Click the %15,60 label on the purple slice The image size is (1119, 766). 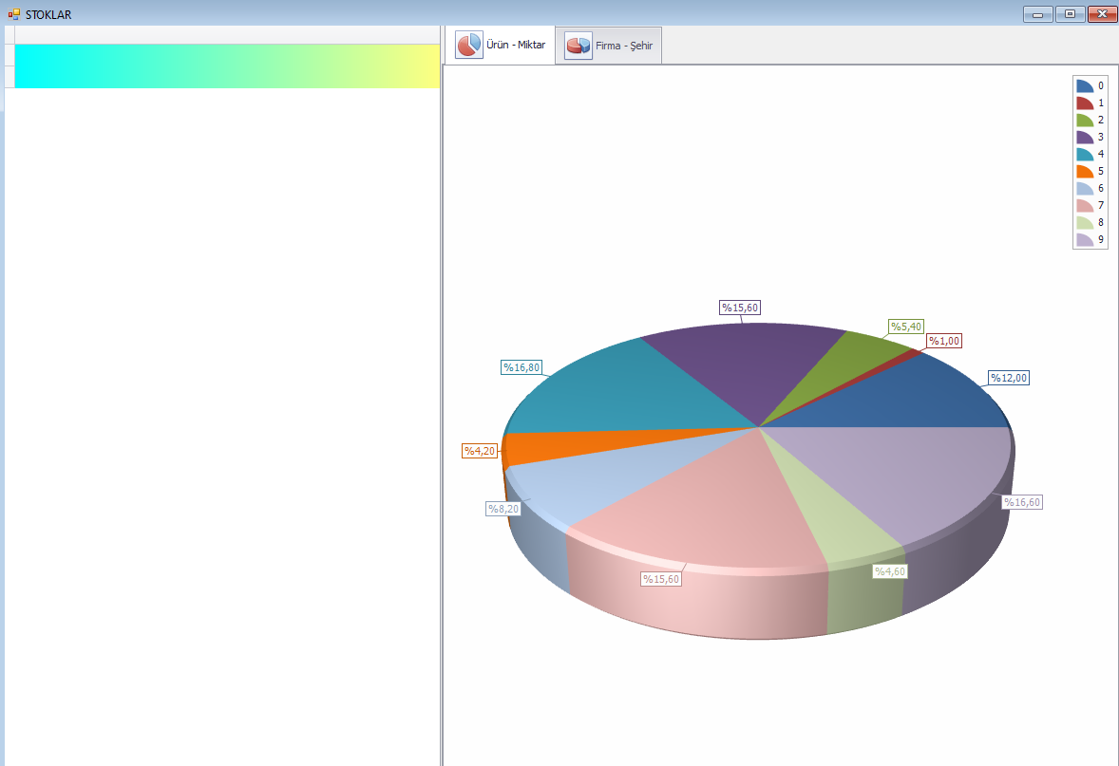click(740, 308)
